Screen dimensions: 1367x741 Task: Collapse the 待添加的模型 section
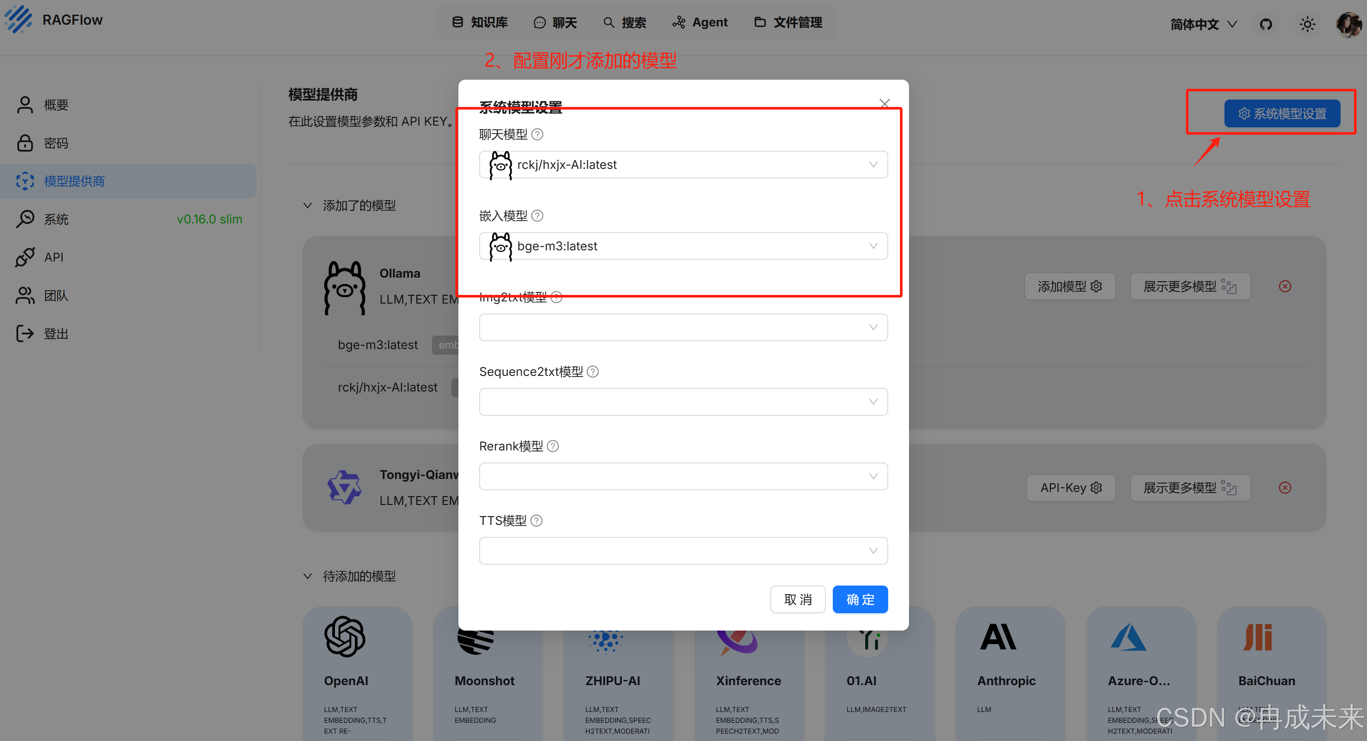[x=307, y=576]
